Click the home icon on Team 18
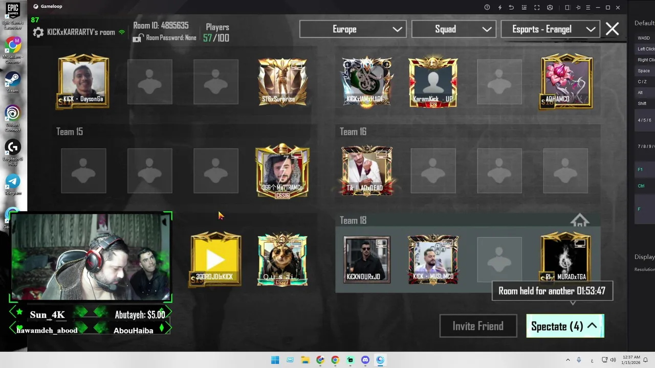Image resolution: width=655 pixels, height=368 pixels. [579, 221]
